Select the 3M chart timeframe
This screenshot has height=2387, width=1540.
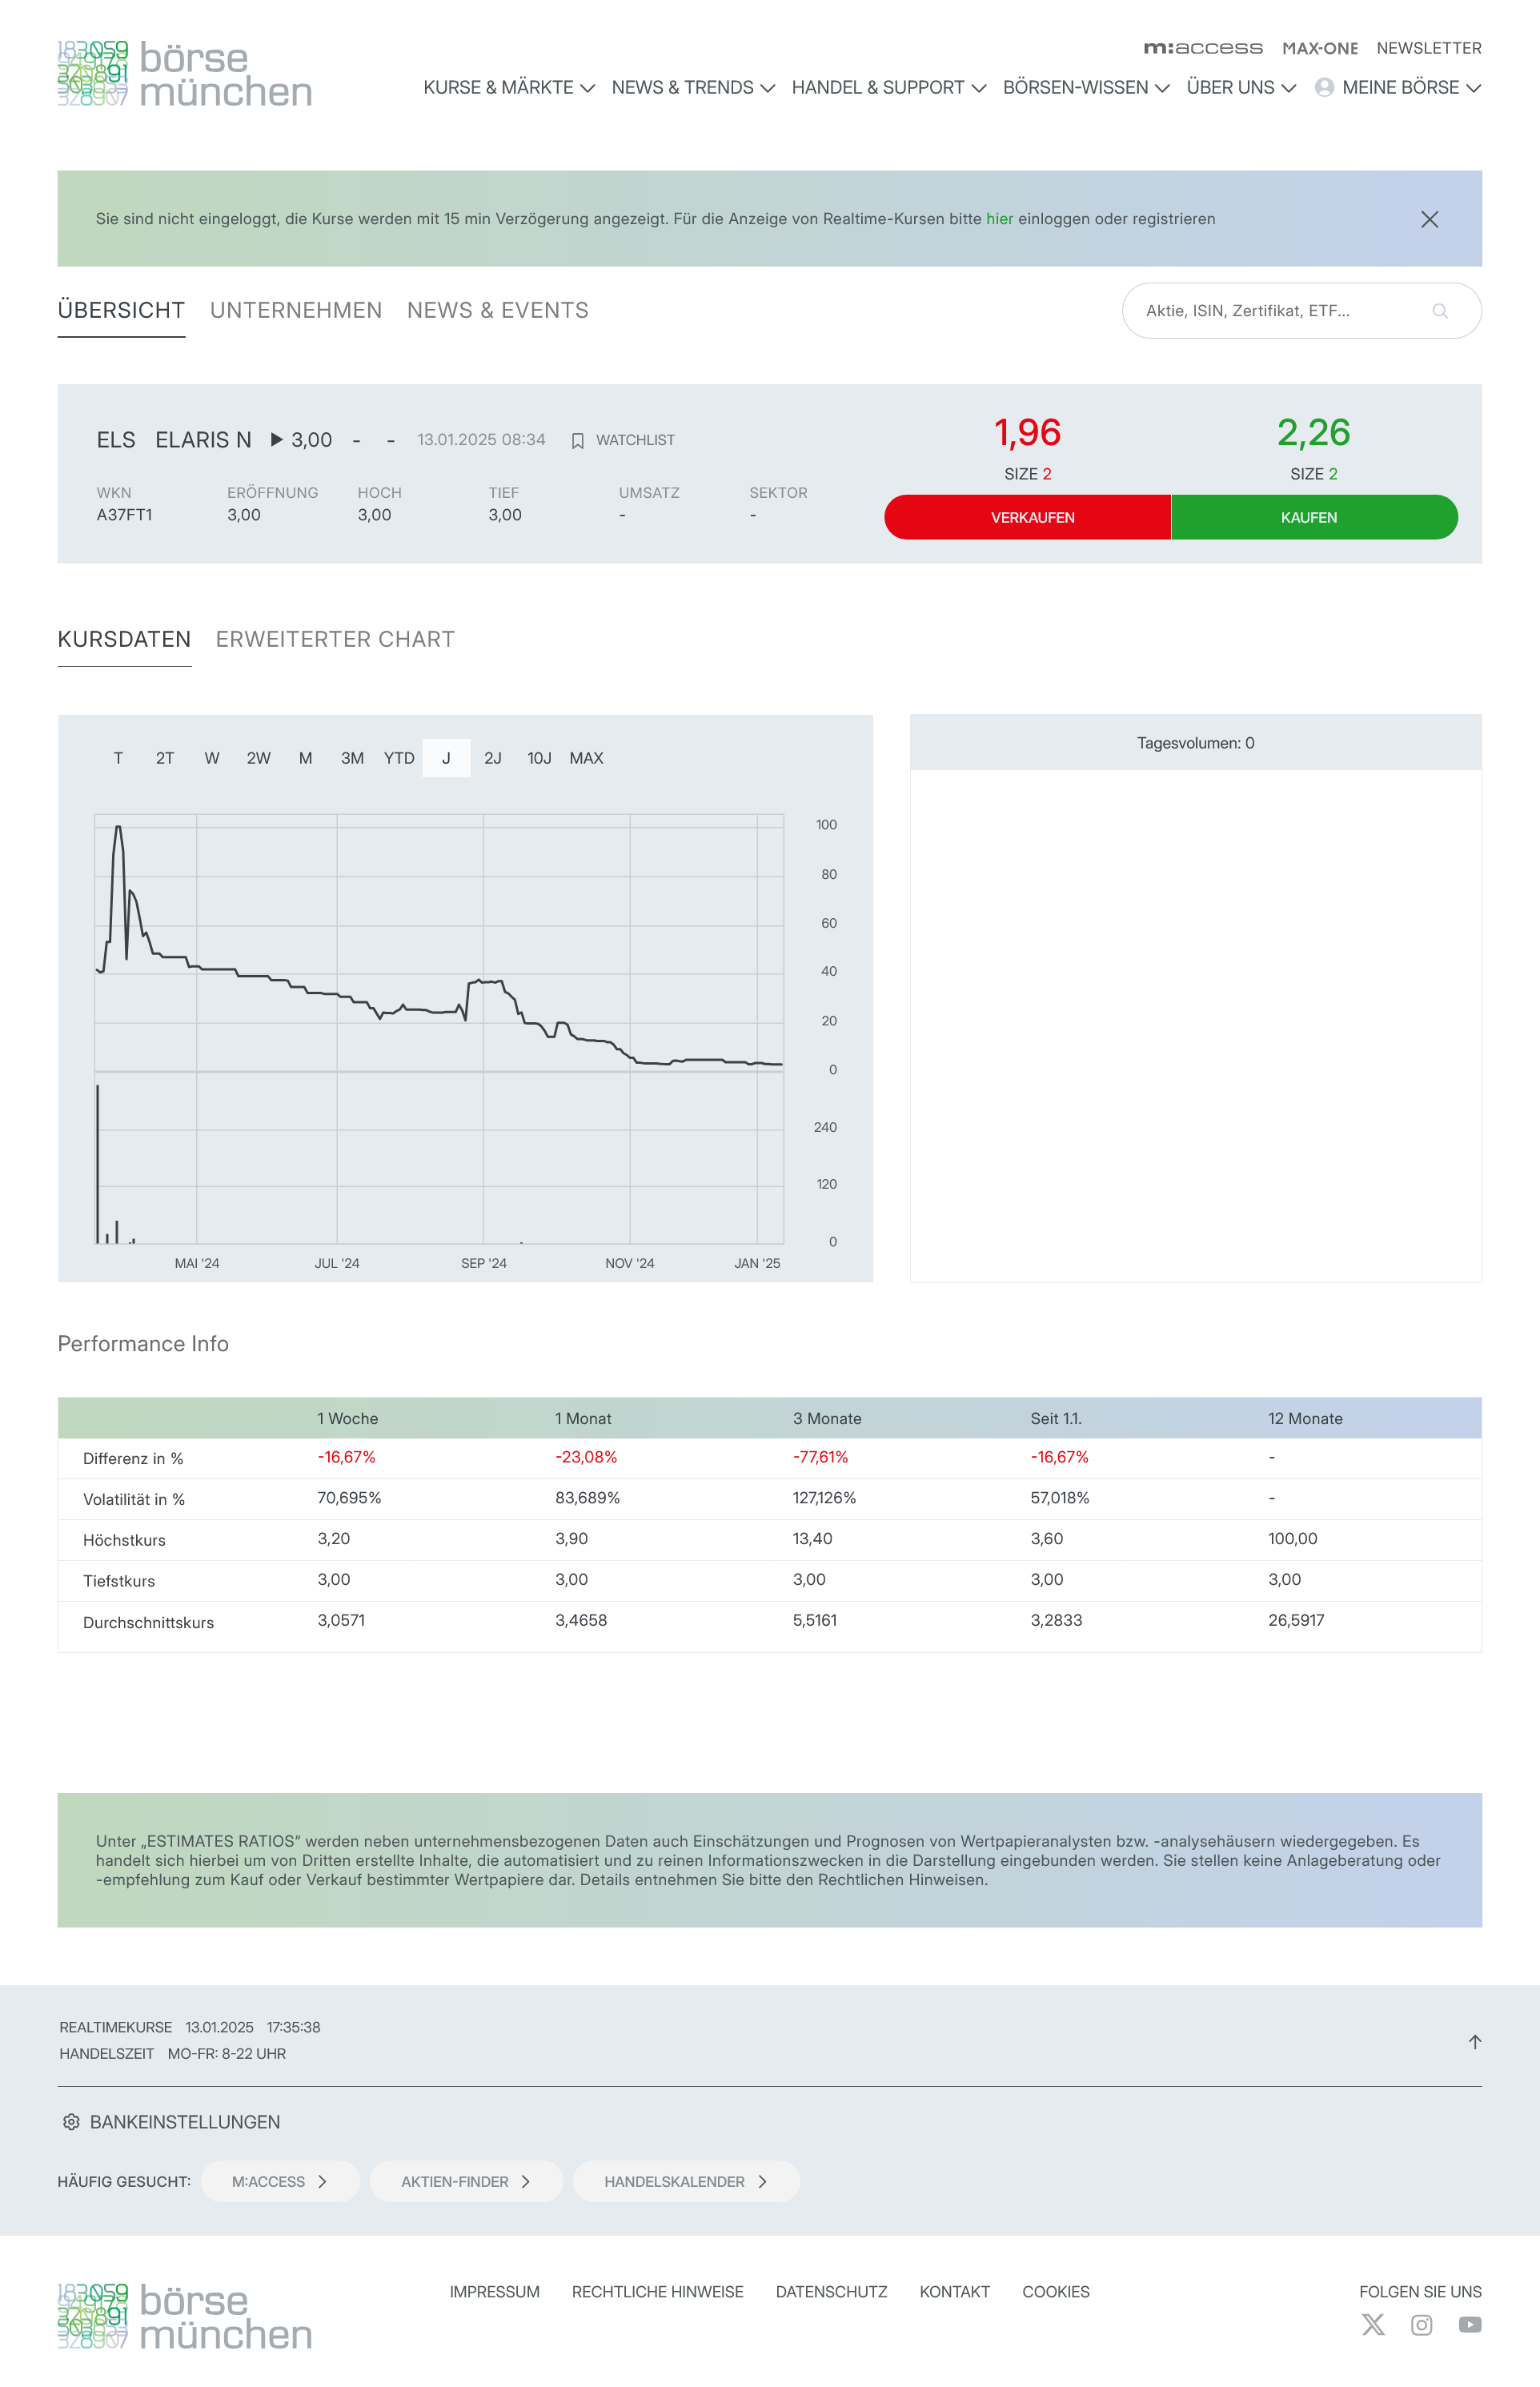point(352,758)
